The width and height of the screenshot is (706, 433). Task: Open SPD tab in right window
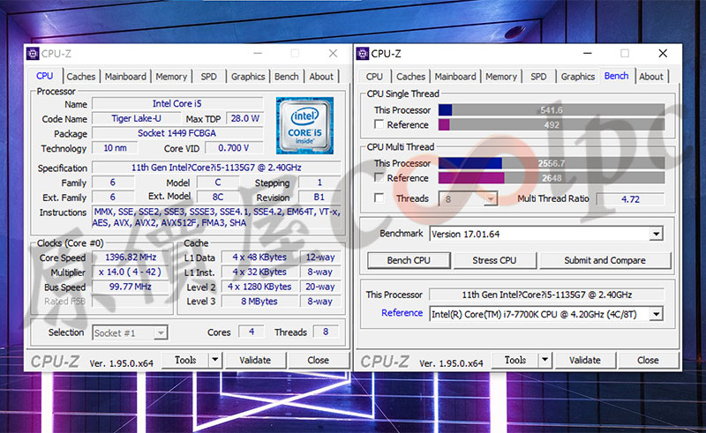pyautogui.click(x=538, y=77)
